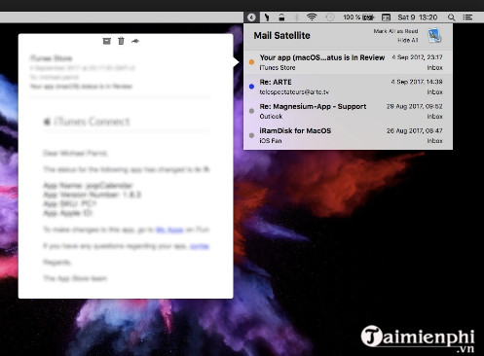Open the Time Machine menu bar icon
484x356 pixels.
pos(329,18)
